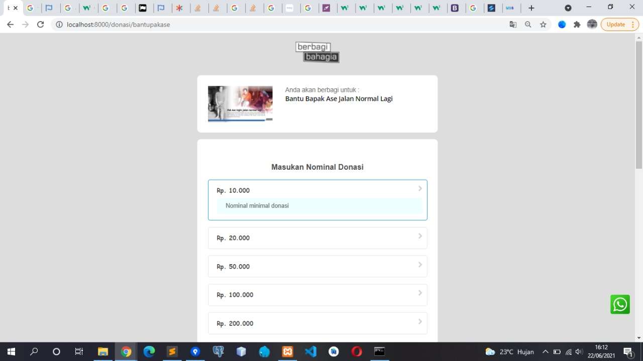Open a new browser tab

click(531, 8)
